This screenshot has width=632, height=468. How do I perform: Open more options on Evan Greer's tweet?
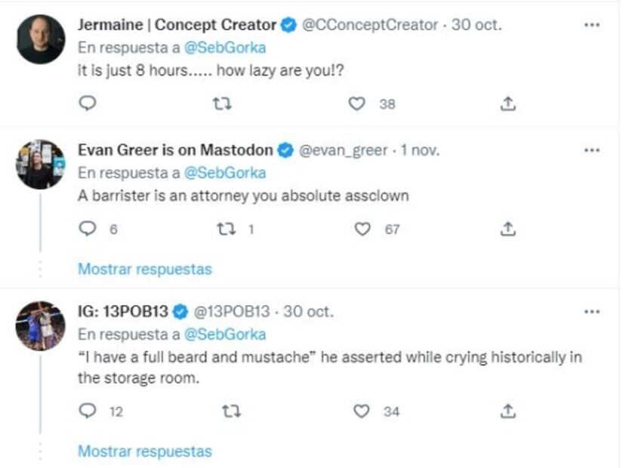pos(592,149)
